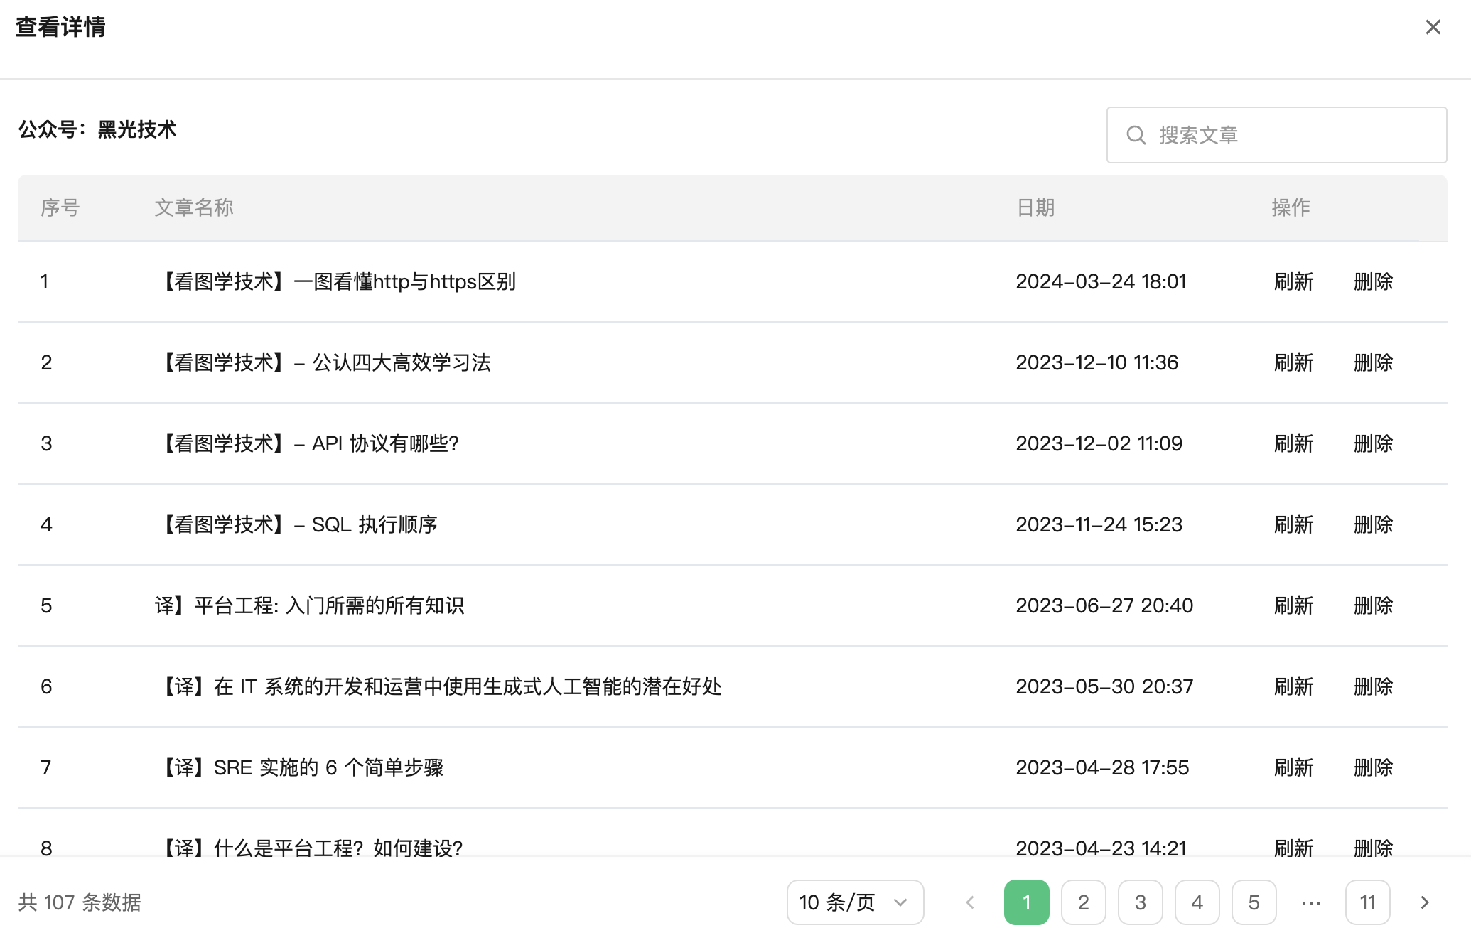1471x945 pixels.
Task: Click the 公众号: 黑光技术 label
Action: [97, 129]
